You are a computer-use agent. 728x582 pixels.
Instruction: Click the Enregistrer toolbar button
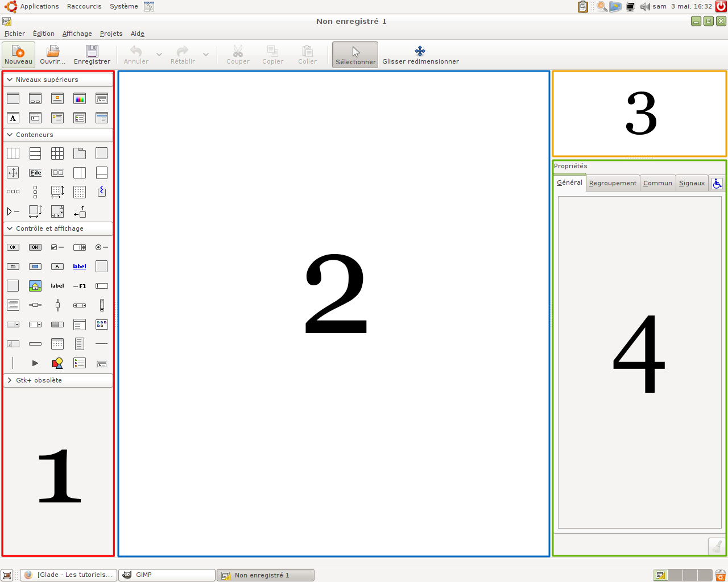coord(92,55)
